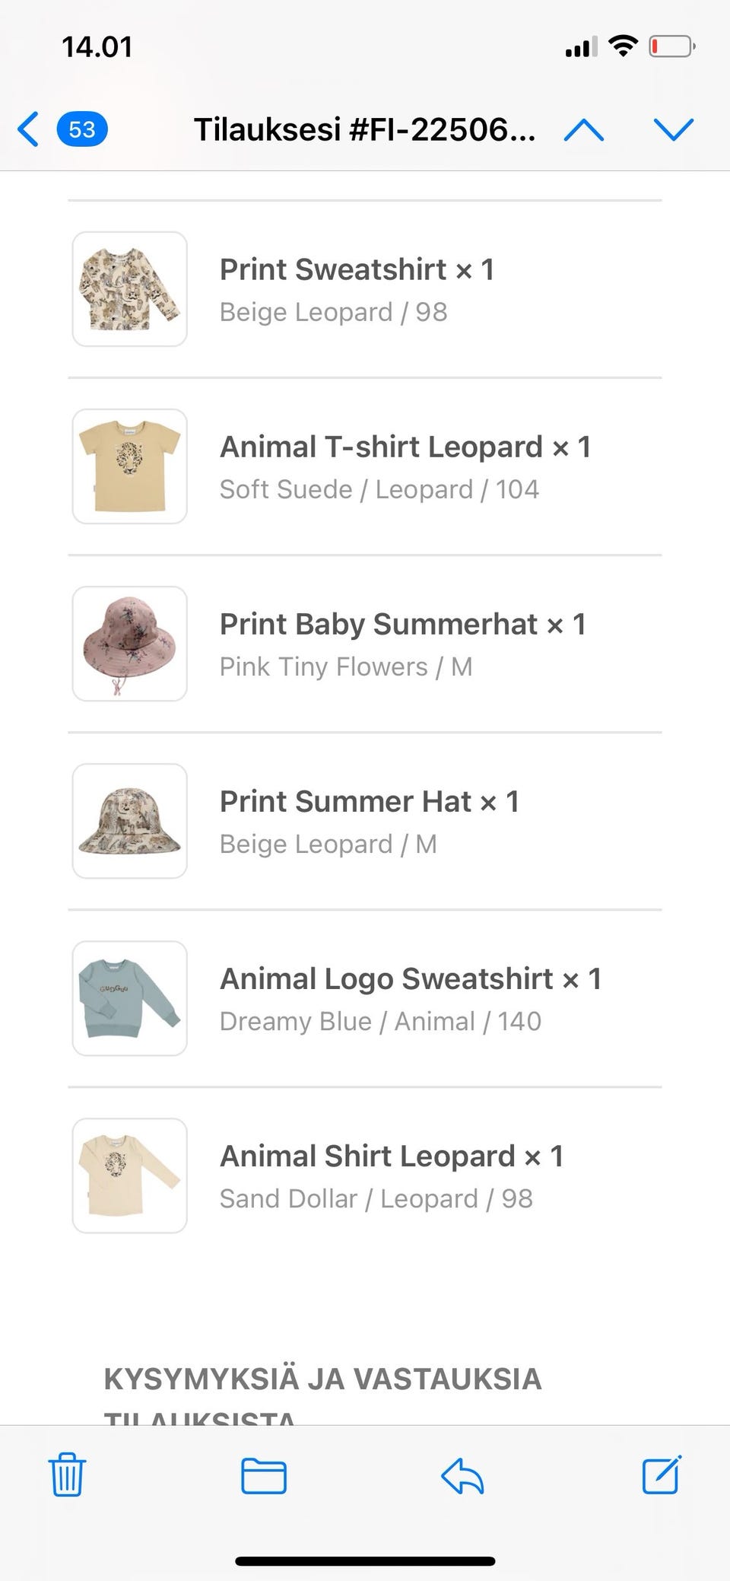The image size is (730, 1581).
Task: Tap the trash icon to delete email
Action: point(67,1474)
